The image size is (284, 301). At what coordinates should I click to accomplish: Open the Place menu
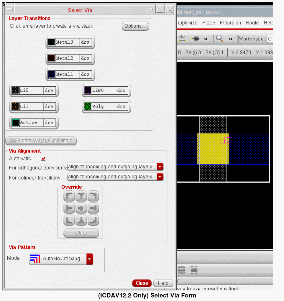[209, 23]
